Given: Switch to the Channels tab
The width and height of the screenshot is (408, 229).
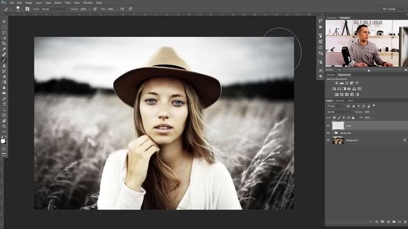Looking at the screenshot, I should [340, 101].
